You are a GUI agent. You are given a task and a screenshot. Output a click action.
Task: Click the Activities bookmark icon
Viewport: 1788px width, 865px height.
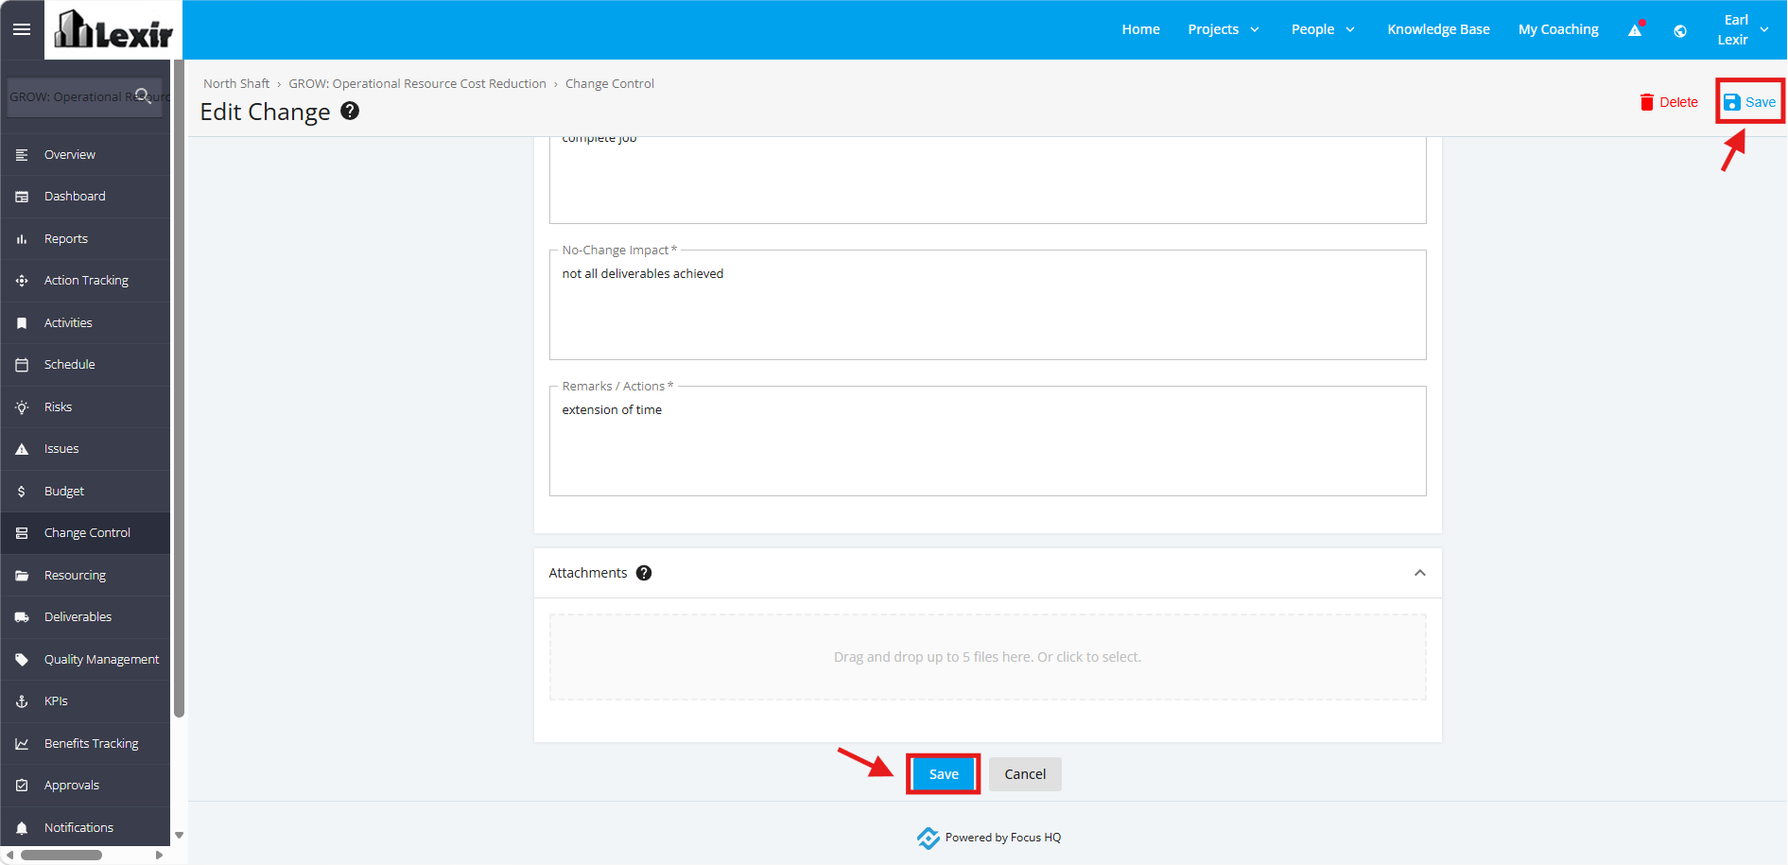tap(22, 323)
